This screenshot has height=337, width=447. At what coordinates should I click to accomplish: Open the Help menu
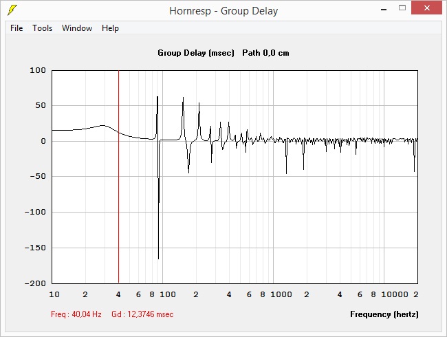click(110, 28)
